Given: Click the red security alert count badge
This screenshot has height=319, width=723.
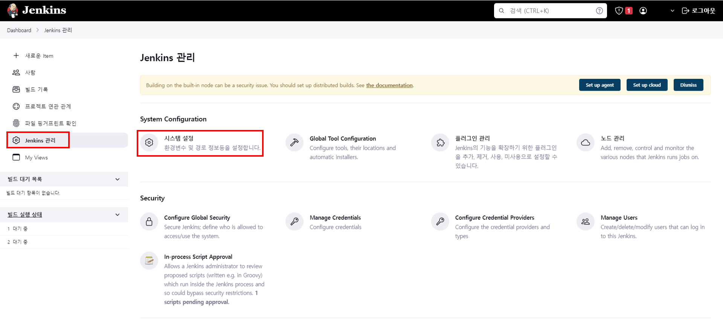Looking at the screenshot, I should 628,11.
